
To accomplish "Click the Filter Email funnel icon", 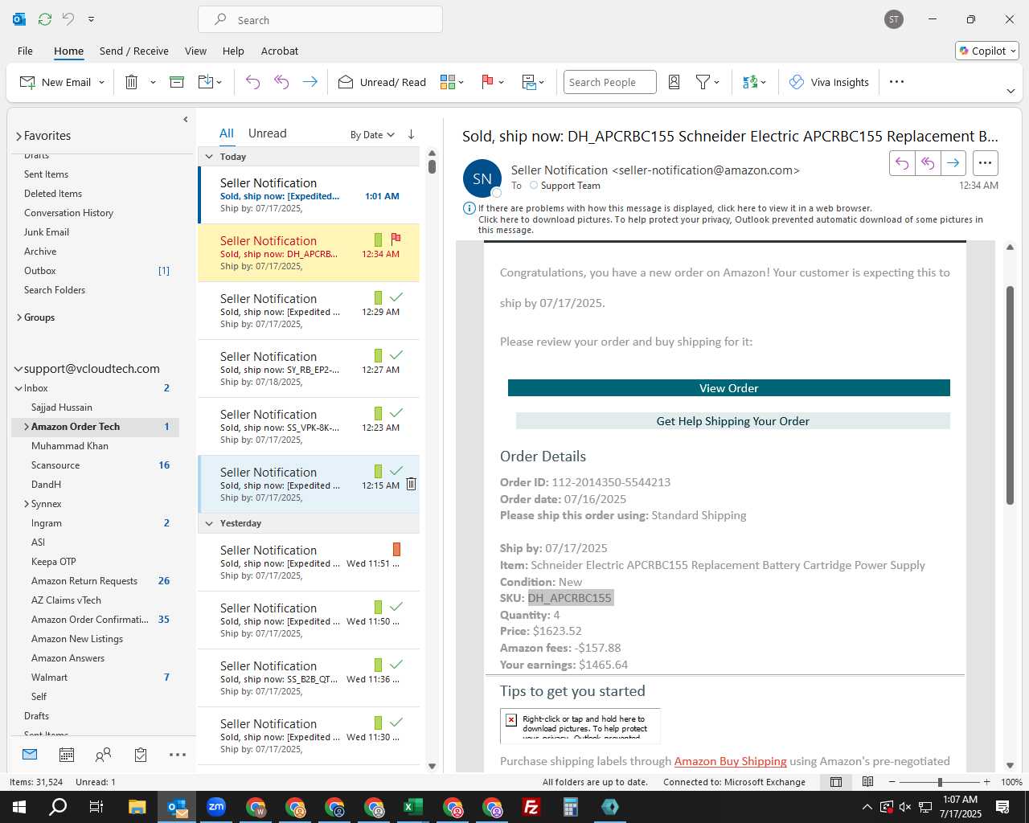I will pyautogui.click(x=703, y=82).
